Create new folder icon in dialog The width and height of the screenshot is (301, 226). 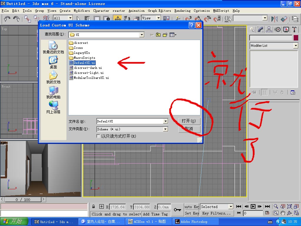(x=165, y=35)
